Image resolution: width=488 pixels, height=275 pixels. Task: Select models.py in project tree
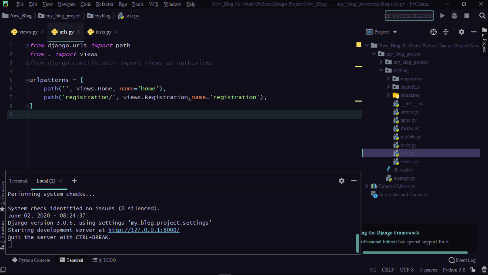coord(411,137)
